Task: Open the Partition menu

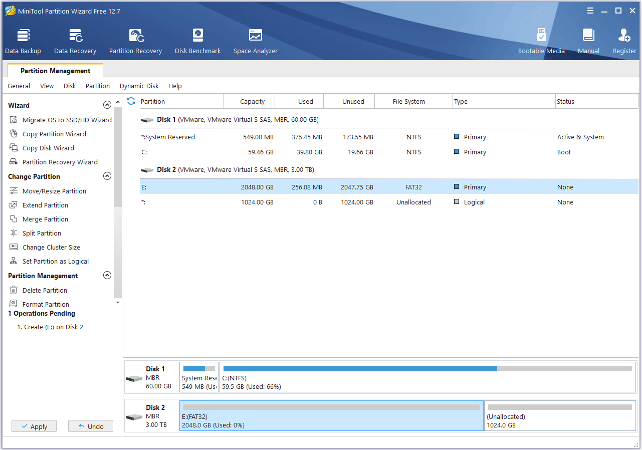Action: [98, 86]
